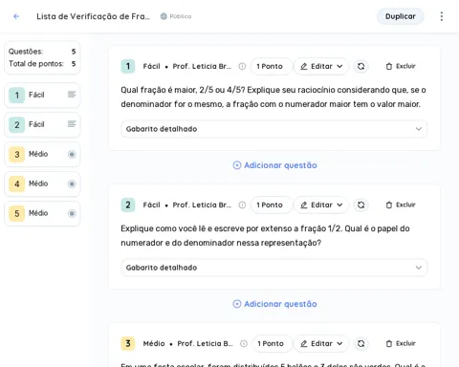Click the Público visibility label
Screen dimensions: 459x367
pyautogui.click(x=181, y=16)
